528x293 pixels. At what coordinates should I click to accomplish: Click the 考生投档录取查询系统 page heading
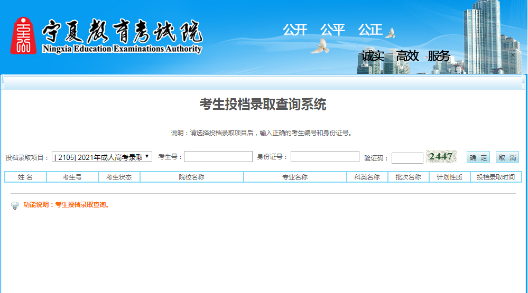pos(263,105)
